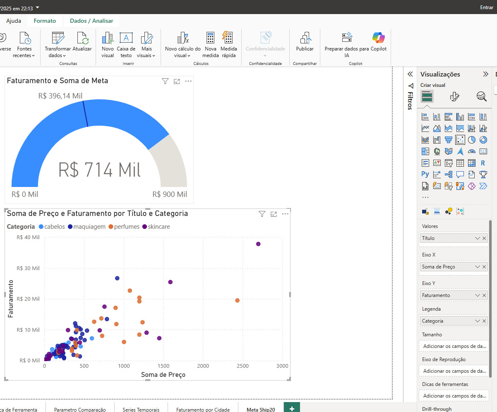Screen dimensions: 497x412
Task: Select the donut chart visual
Action: point(483,140)
